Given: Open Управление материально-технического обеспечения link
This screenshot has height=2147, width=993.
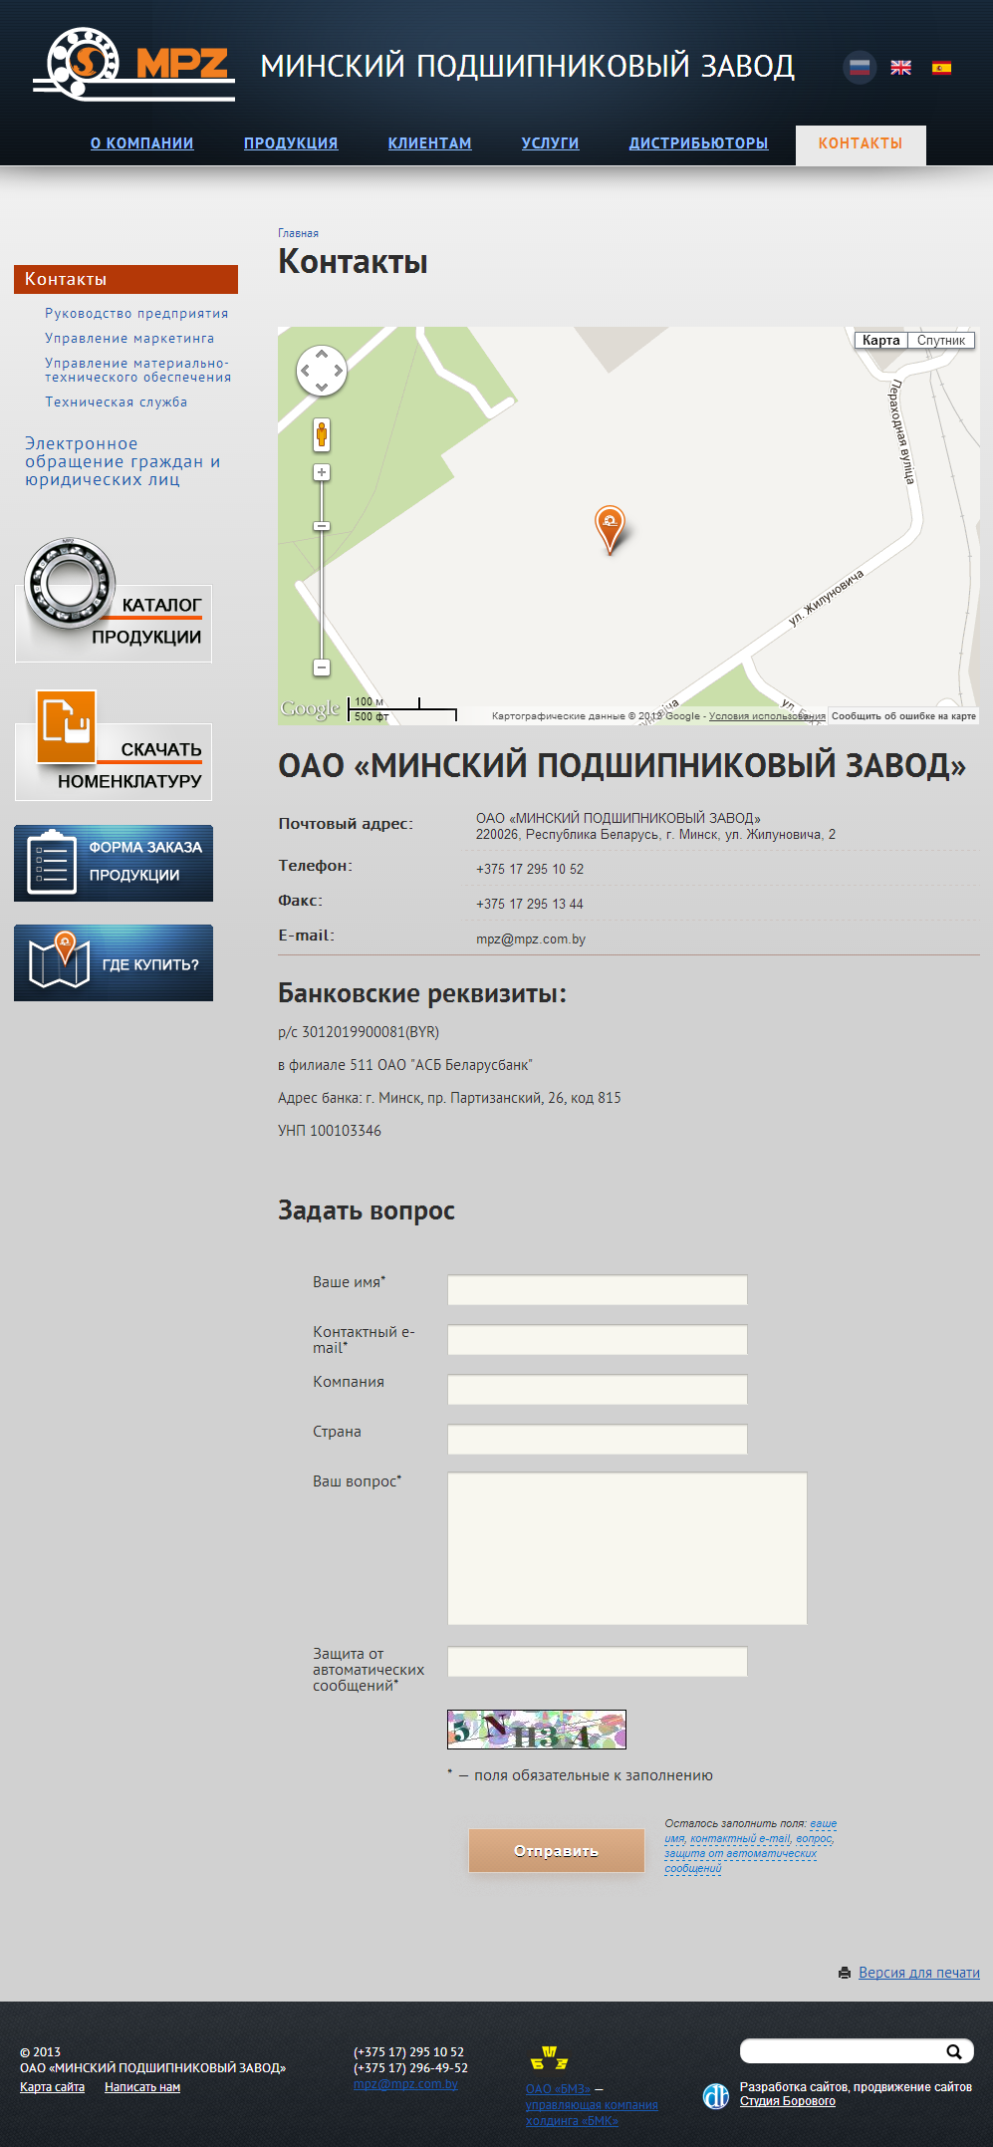Looking at the screenshot, I should point(137,370).
